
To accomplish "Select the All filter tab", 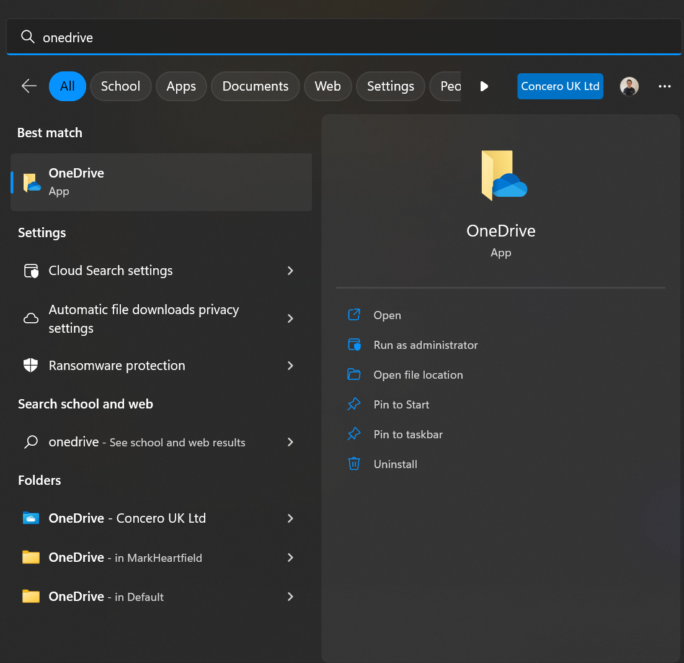I will pyautogui.click(x=67, y=86).
